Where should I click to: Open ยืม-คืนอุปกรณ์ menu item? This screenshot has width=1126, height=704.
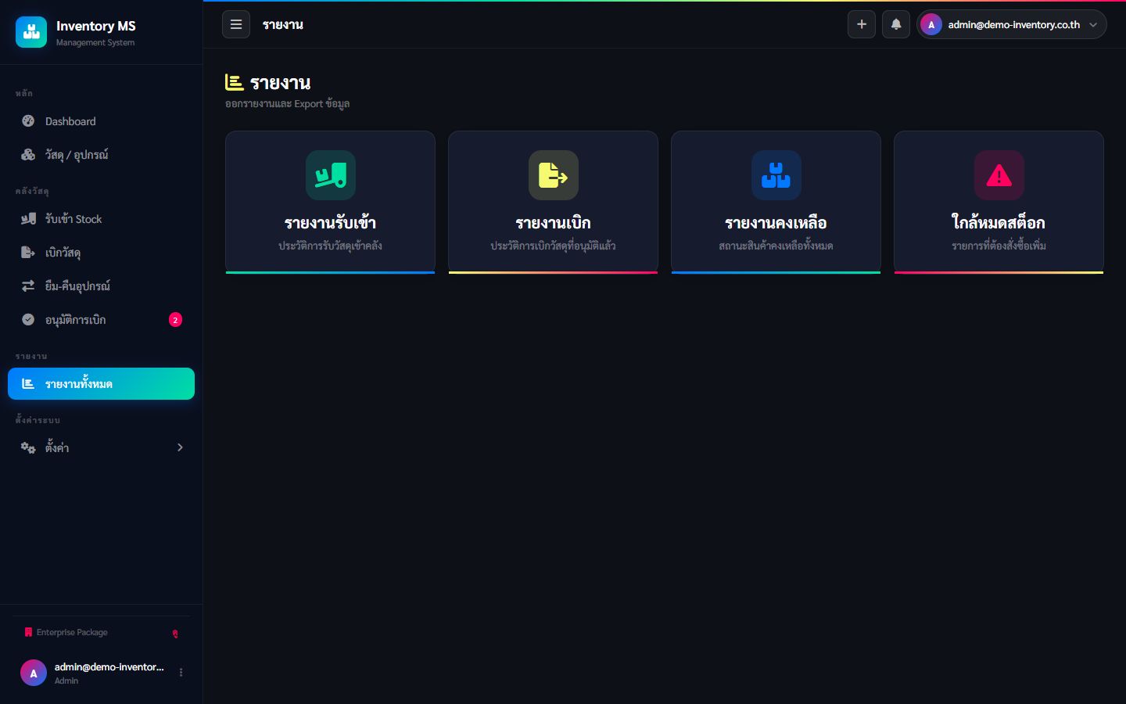click(x=101, y=286)
